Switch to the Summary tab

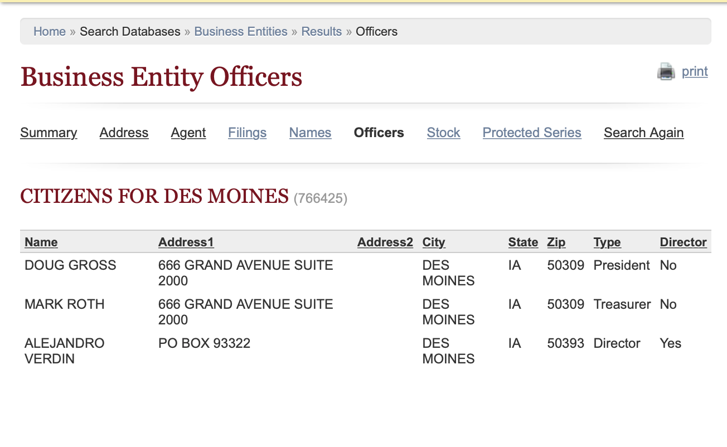click(49, 133)
